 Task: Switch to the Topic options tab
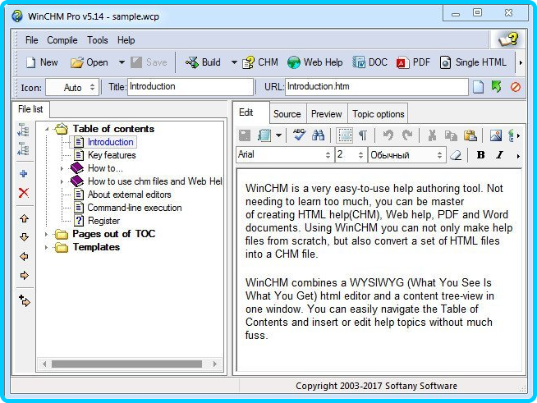(x=378, y=114)
